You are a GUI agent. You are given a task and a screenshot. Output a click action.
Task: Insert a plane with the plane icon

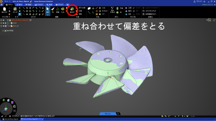tap(89, 8)
